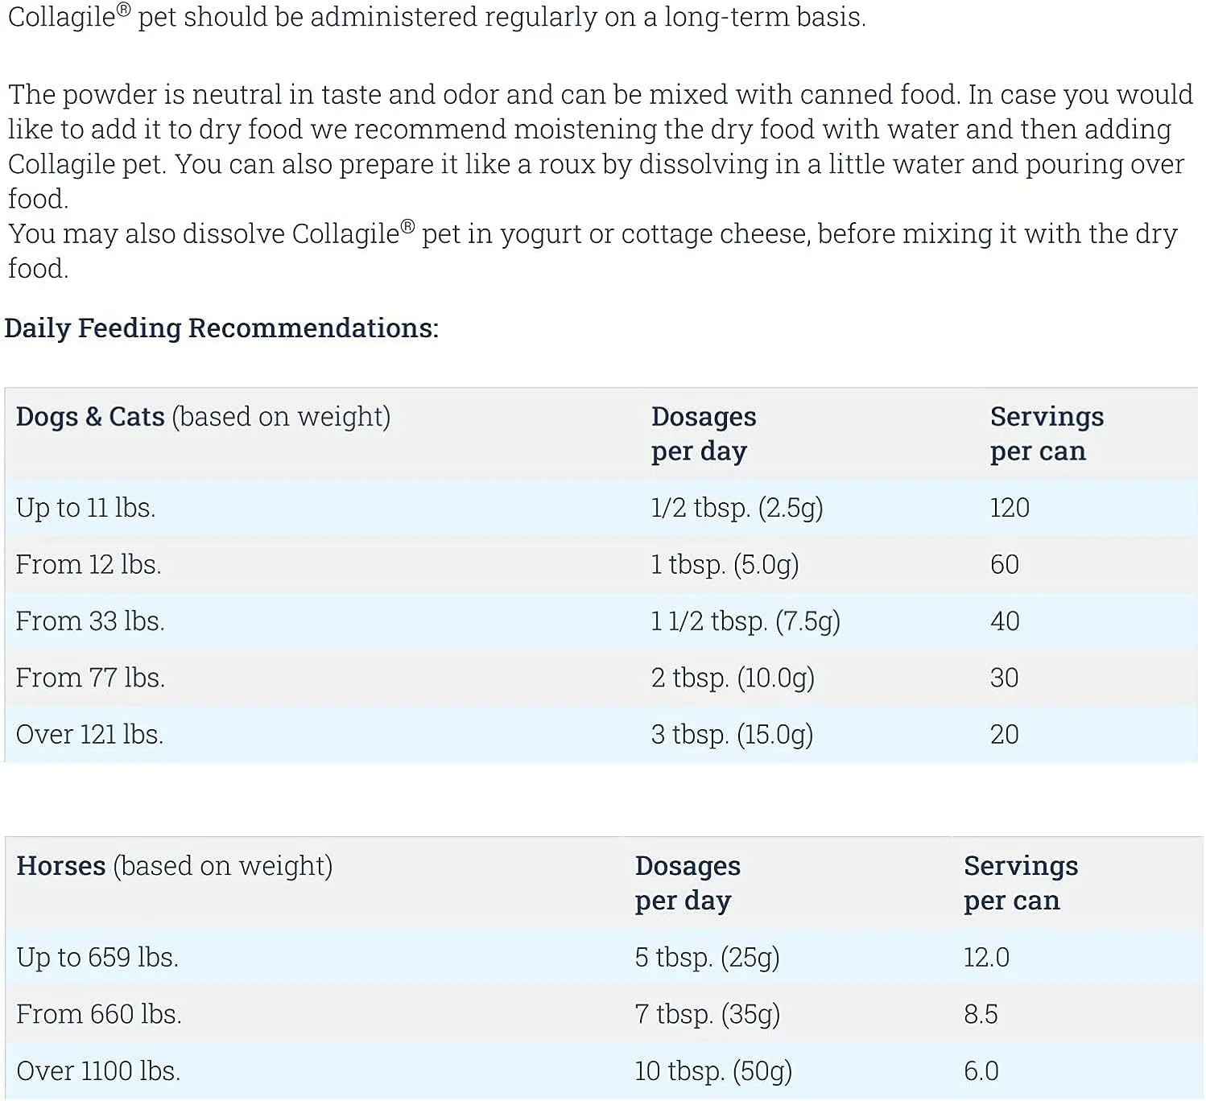
Task: Click the Over 1100 lbs. horse weight
Action: click(x=98, y=1070)
